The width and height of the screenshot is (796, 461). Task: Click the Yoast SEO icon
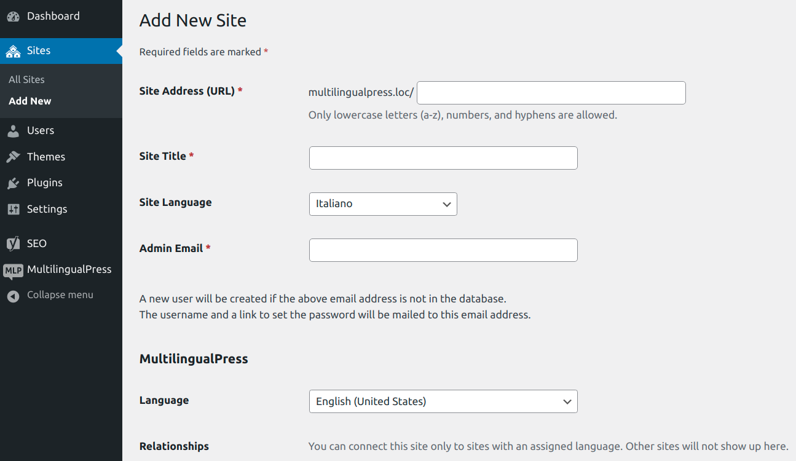point(13,243)
